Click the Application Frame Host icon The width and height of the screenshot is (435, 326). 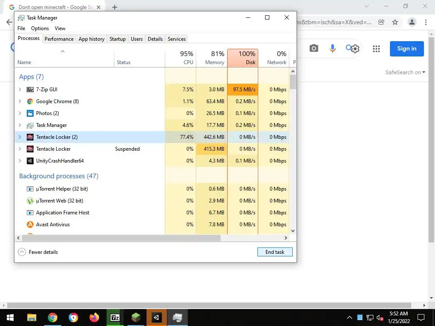[30, 213]
